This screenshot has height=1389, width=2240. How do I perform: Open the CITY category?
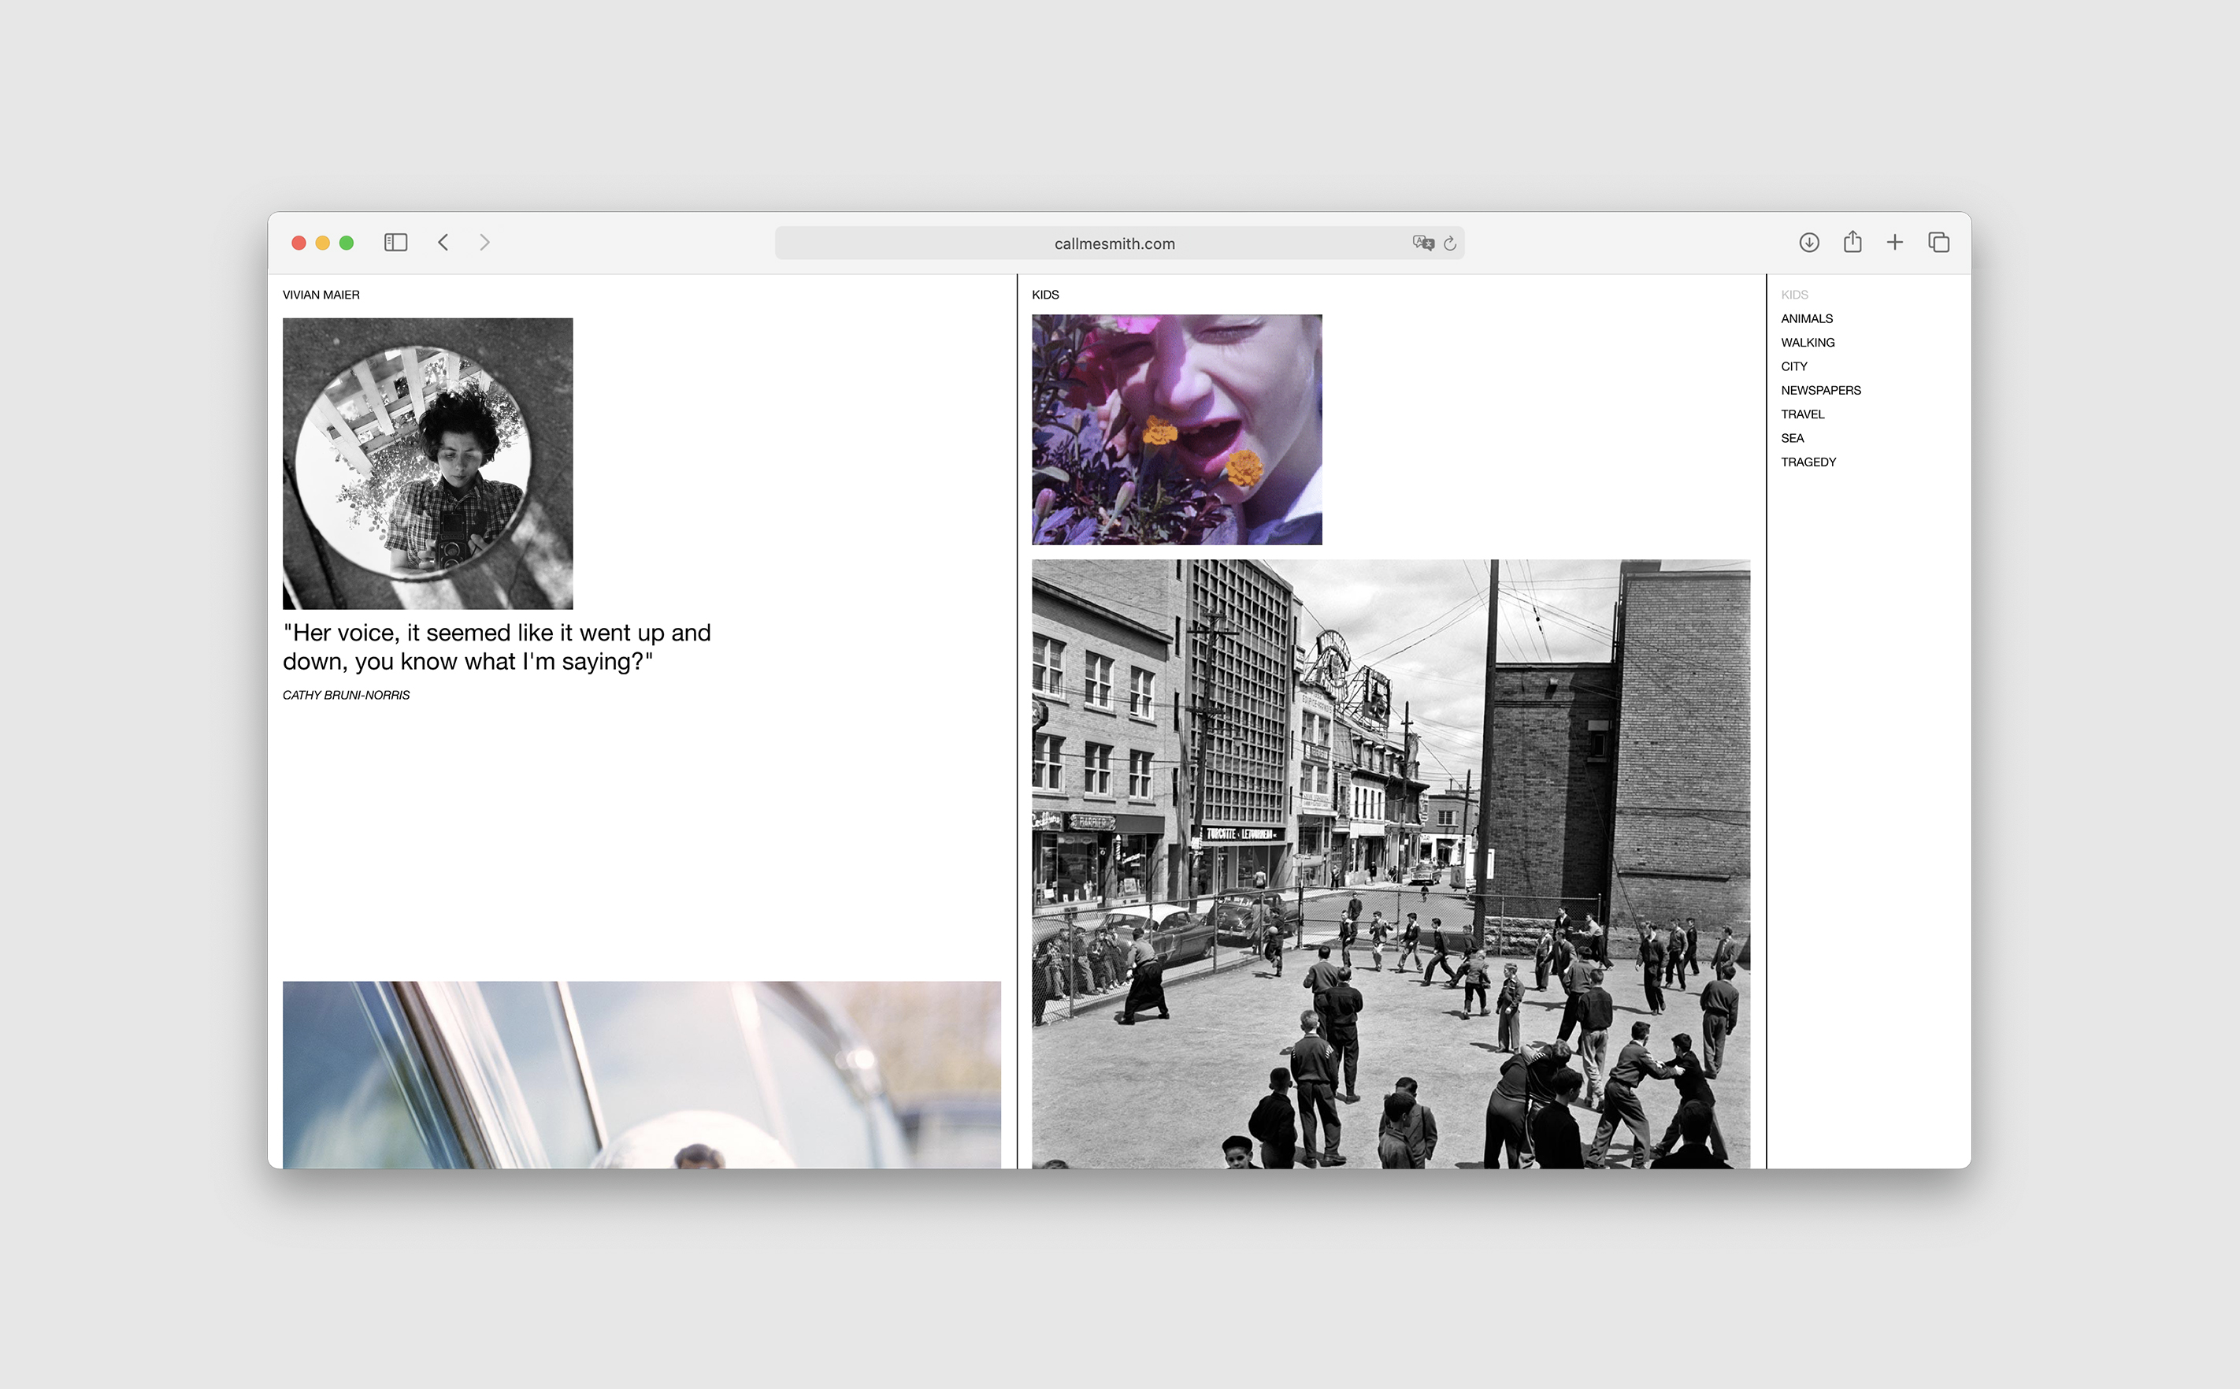pyautogui.click(x=1793, y=366)
